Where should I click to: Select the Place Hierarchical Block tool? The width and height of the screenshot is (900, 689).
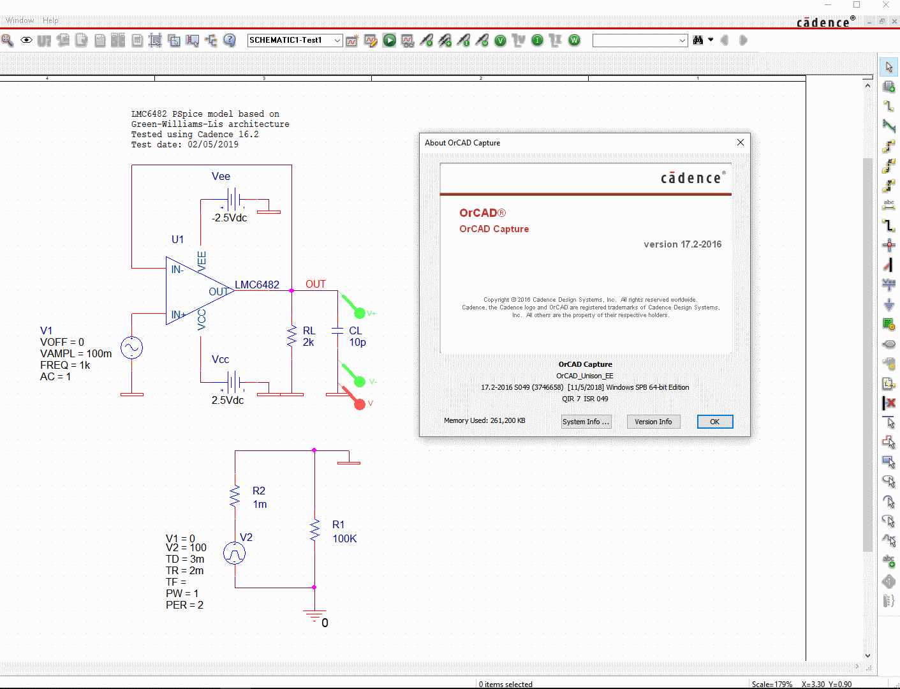click(889, 324)
